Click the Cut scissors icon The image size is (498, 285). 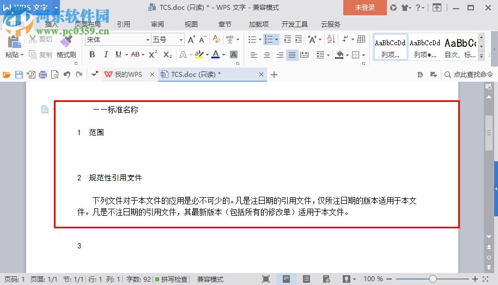tap(32, 39)
